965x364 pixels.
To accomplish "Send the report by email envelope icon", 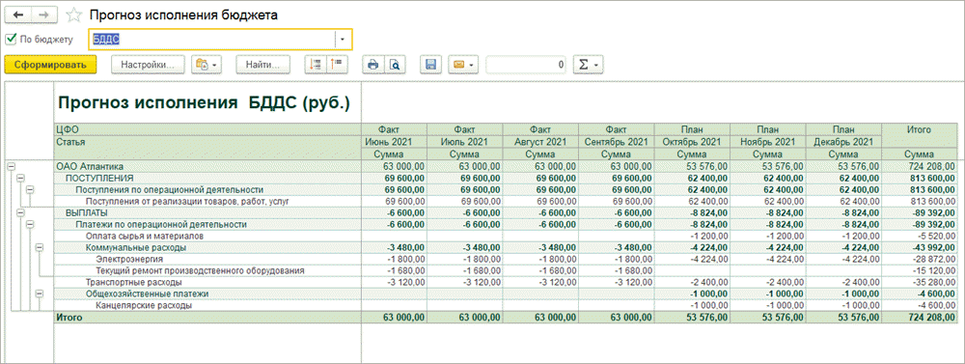I will click(x=462, y=64).
